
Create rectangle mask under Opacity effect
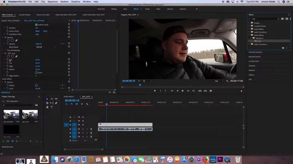pos(12,41)
